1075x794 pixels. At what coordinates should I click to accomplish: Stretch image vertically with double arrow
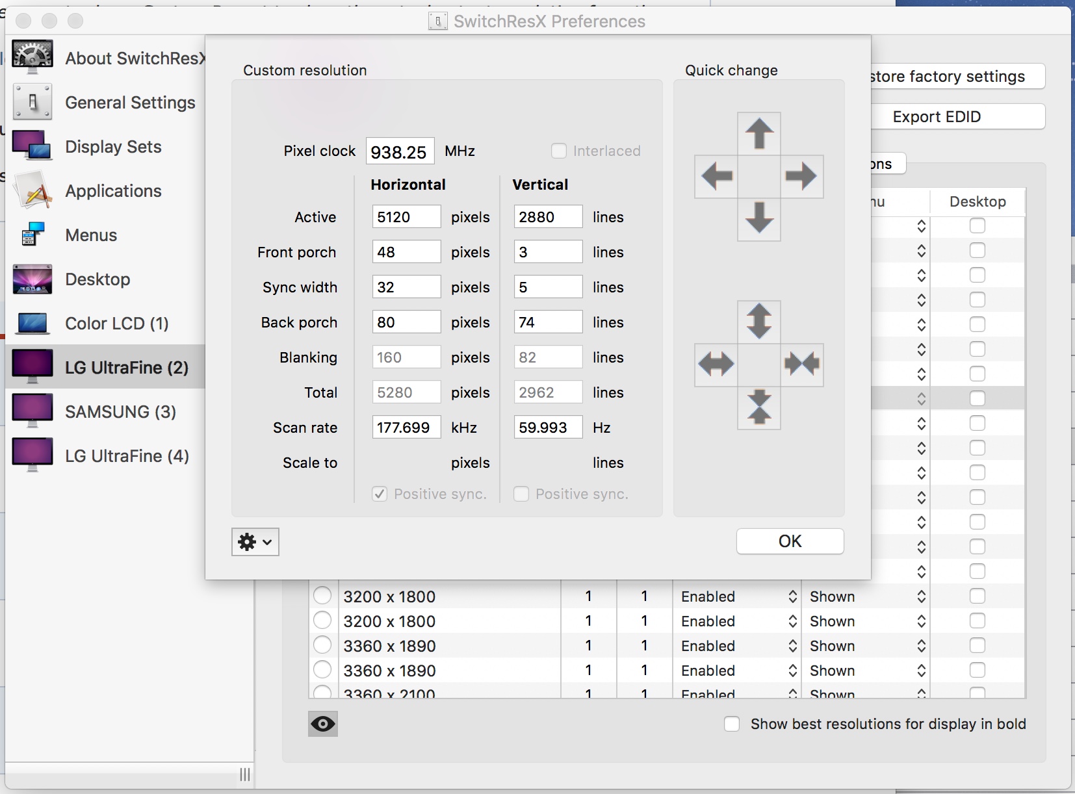pyautogui.click(x=759, y=322)
